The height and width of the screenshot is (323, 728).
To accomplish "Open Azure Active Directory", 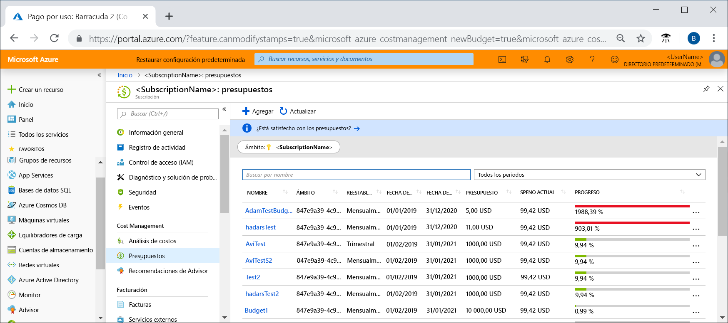I will (x=48, y=280).
